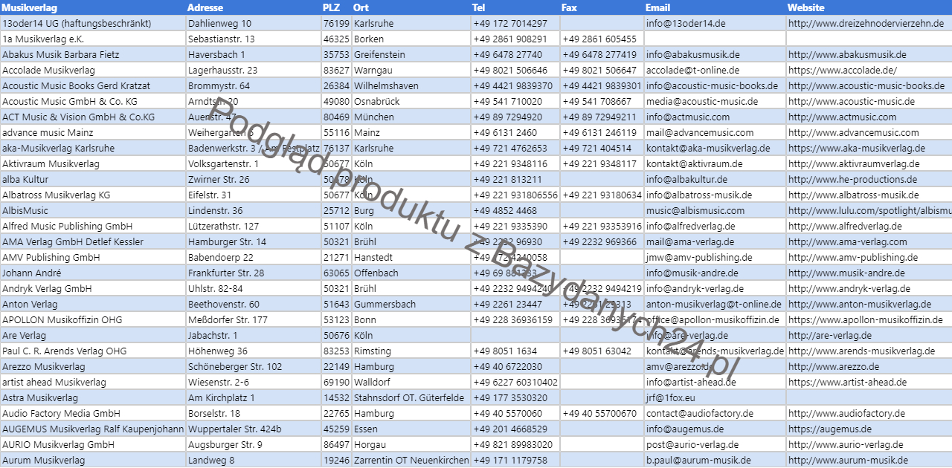Click Alfred Music Publishing GmbH cell
Viewport: 952px width, 468px height.
93,226
